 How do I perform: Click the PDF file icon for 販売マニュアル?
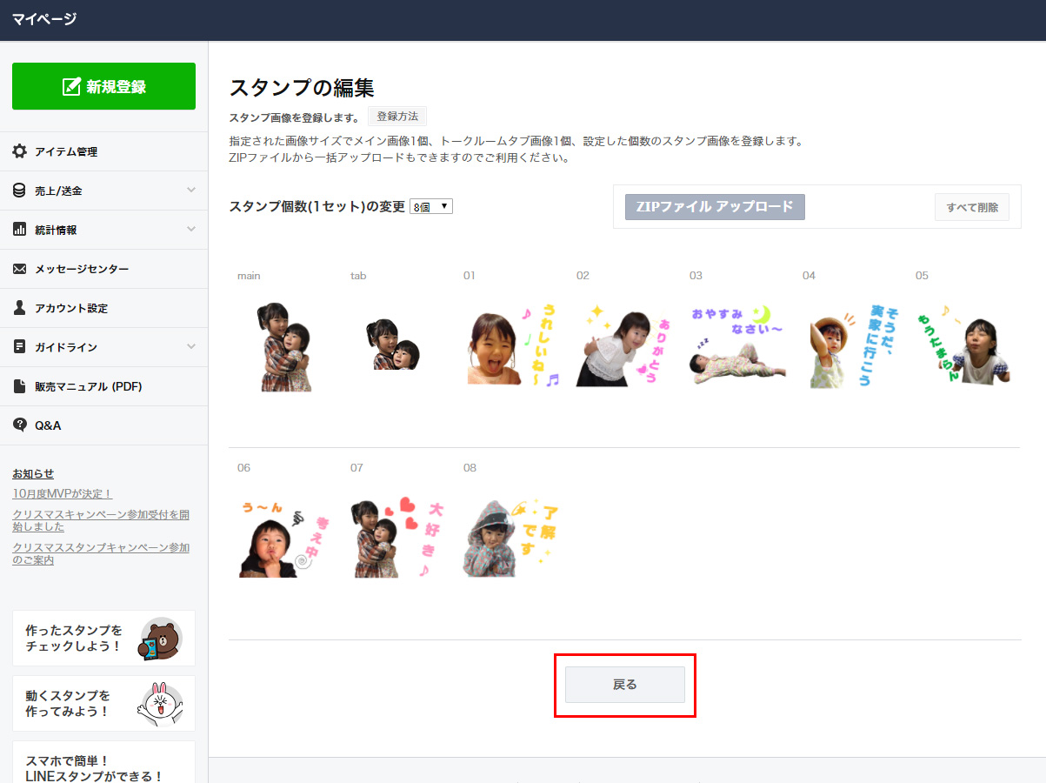(x=19, y=386)
